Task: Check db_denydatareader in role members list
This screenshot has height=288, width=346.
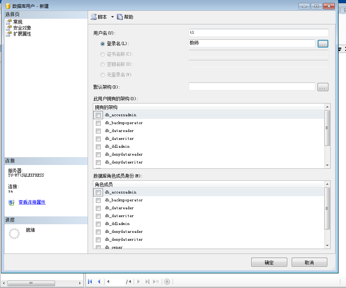Action: 98,232
